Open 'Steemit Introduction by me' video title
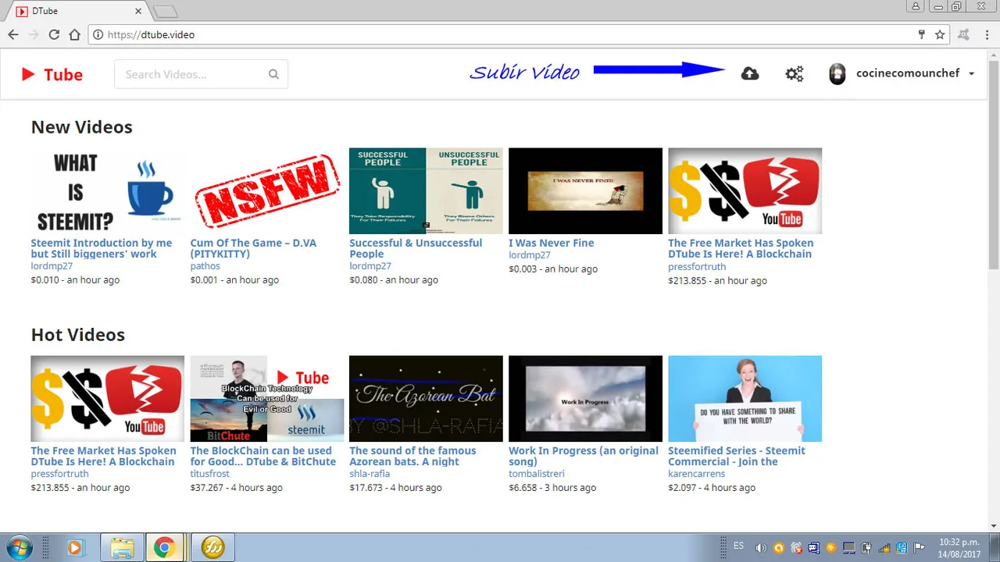 point(102,248)
